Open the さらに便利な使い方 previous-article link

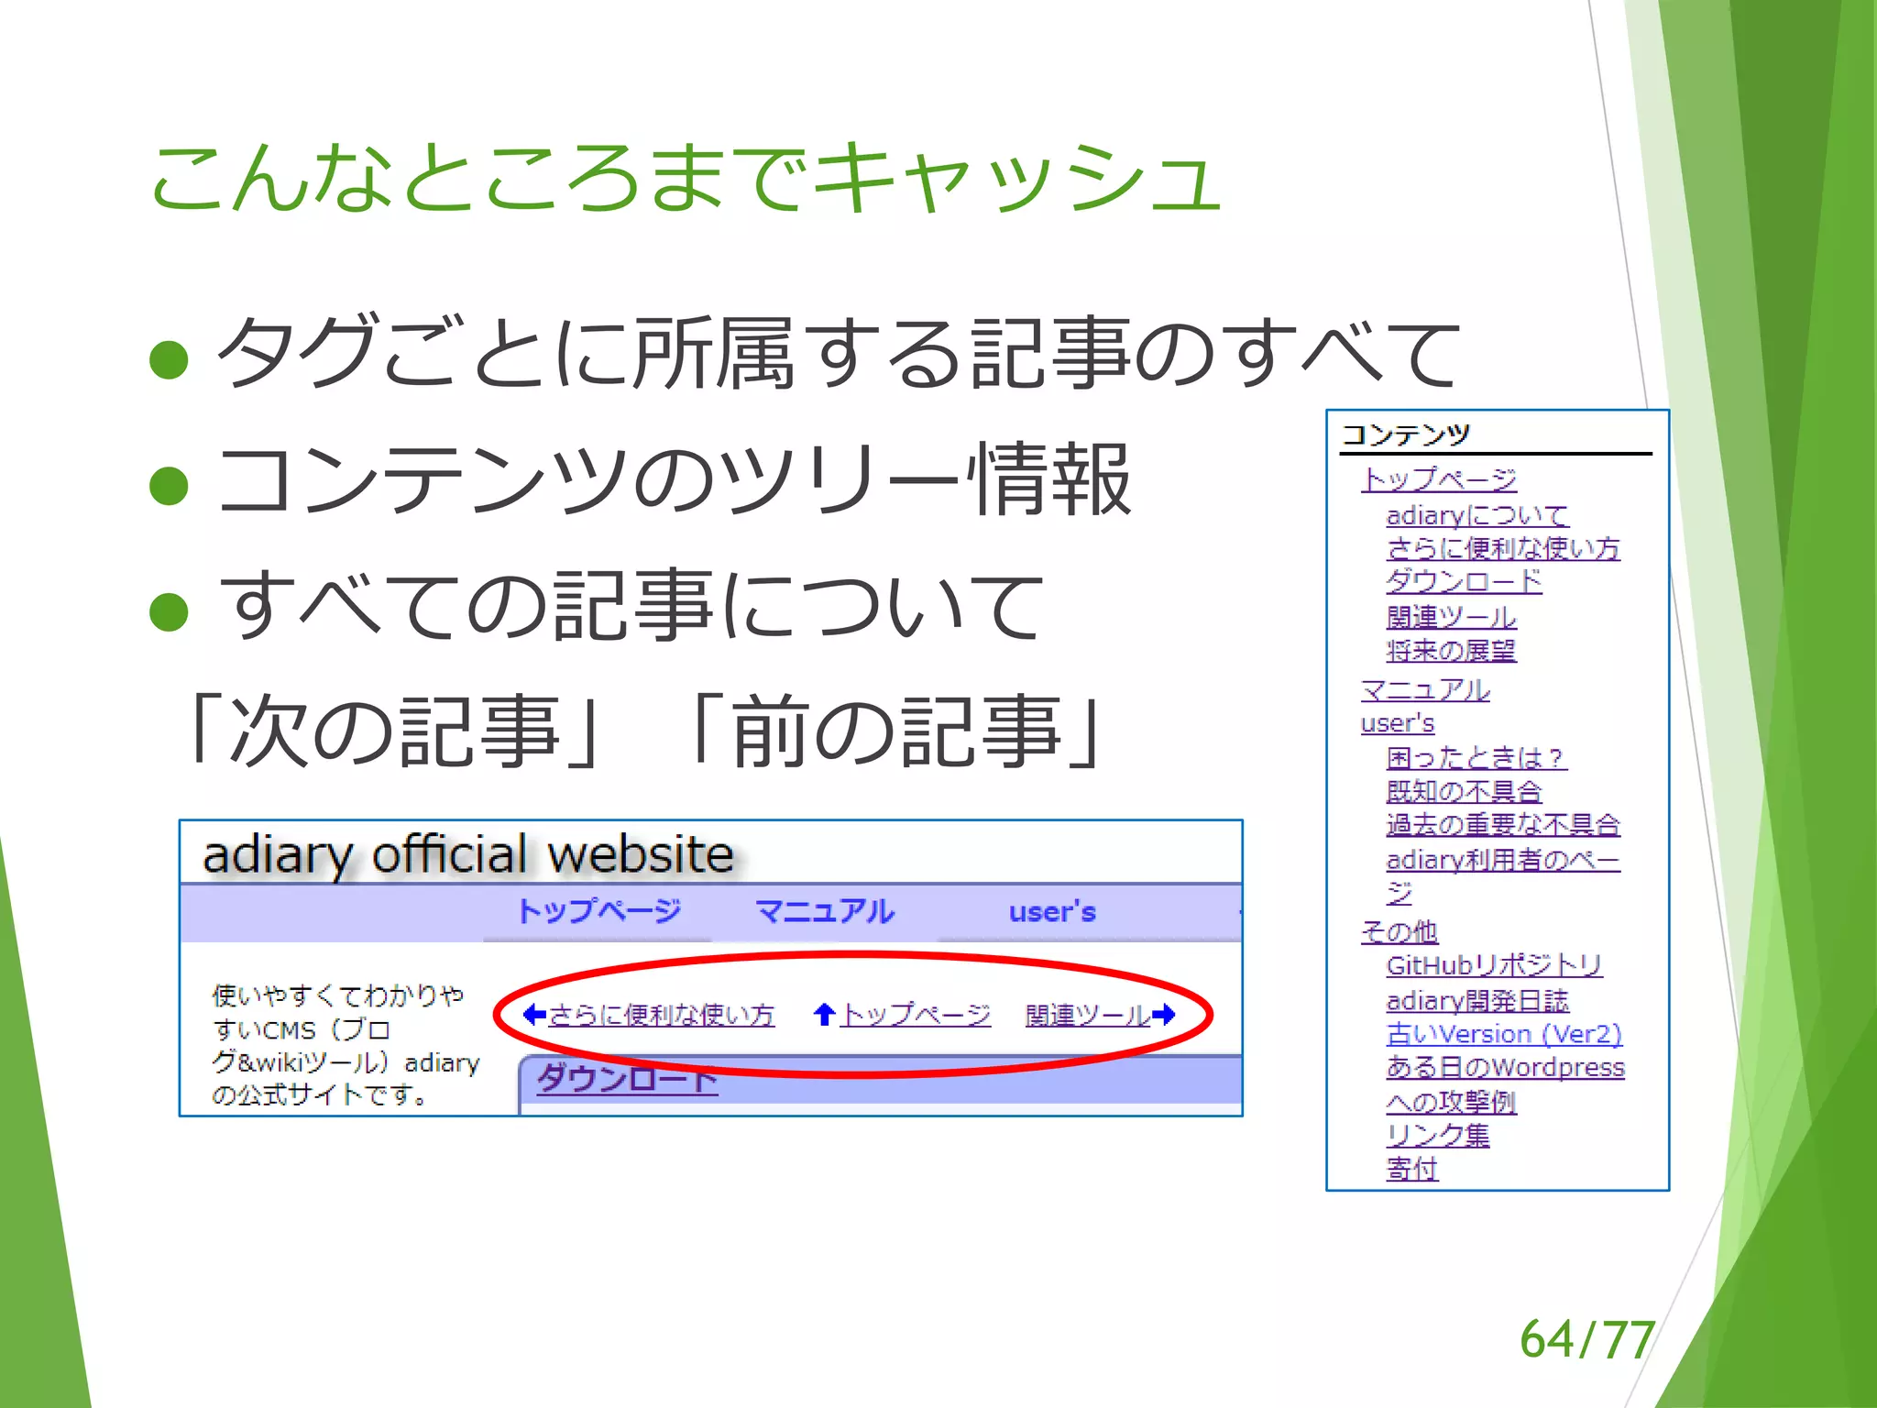pyautogui.click(x=661, y=1015)
